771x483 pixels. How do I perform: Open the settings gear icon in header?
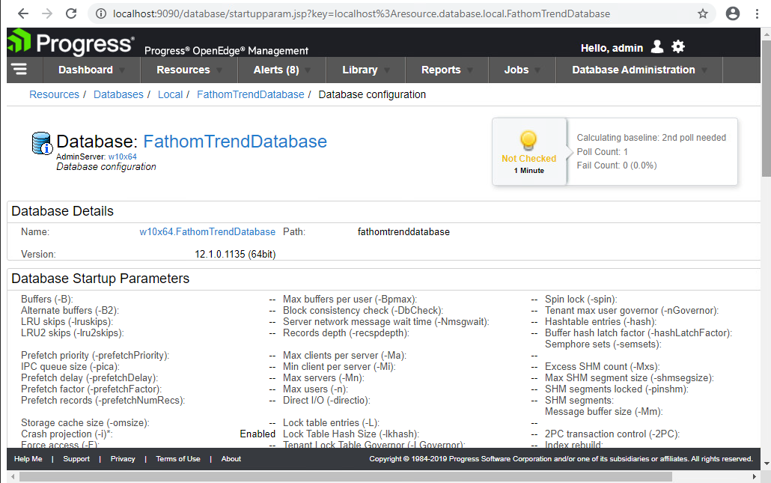(x=678, y=46)
